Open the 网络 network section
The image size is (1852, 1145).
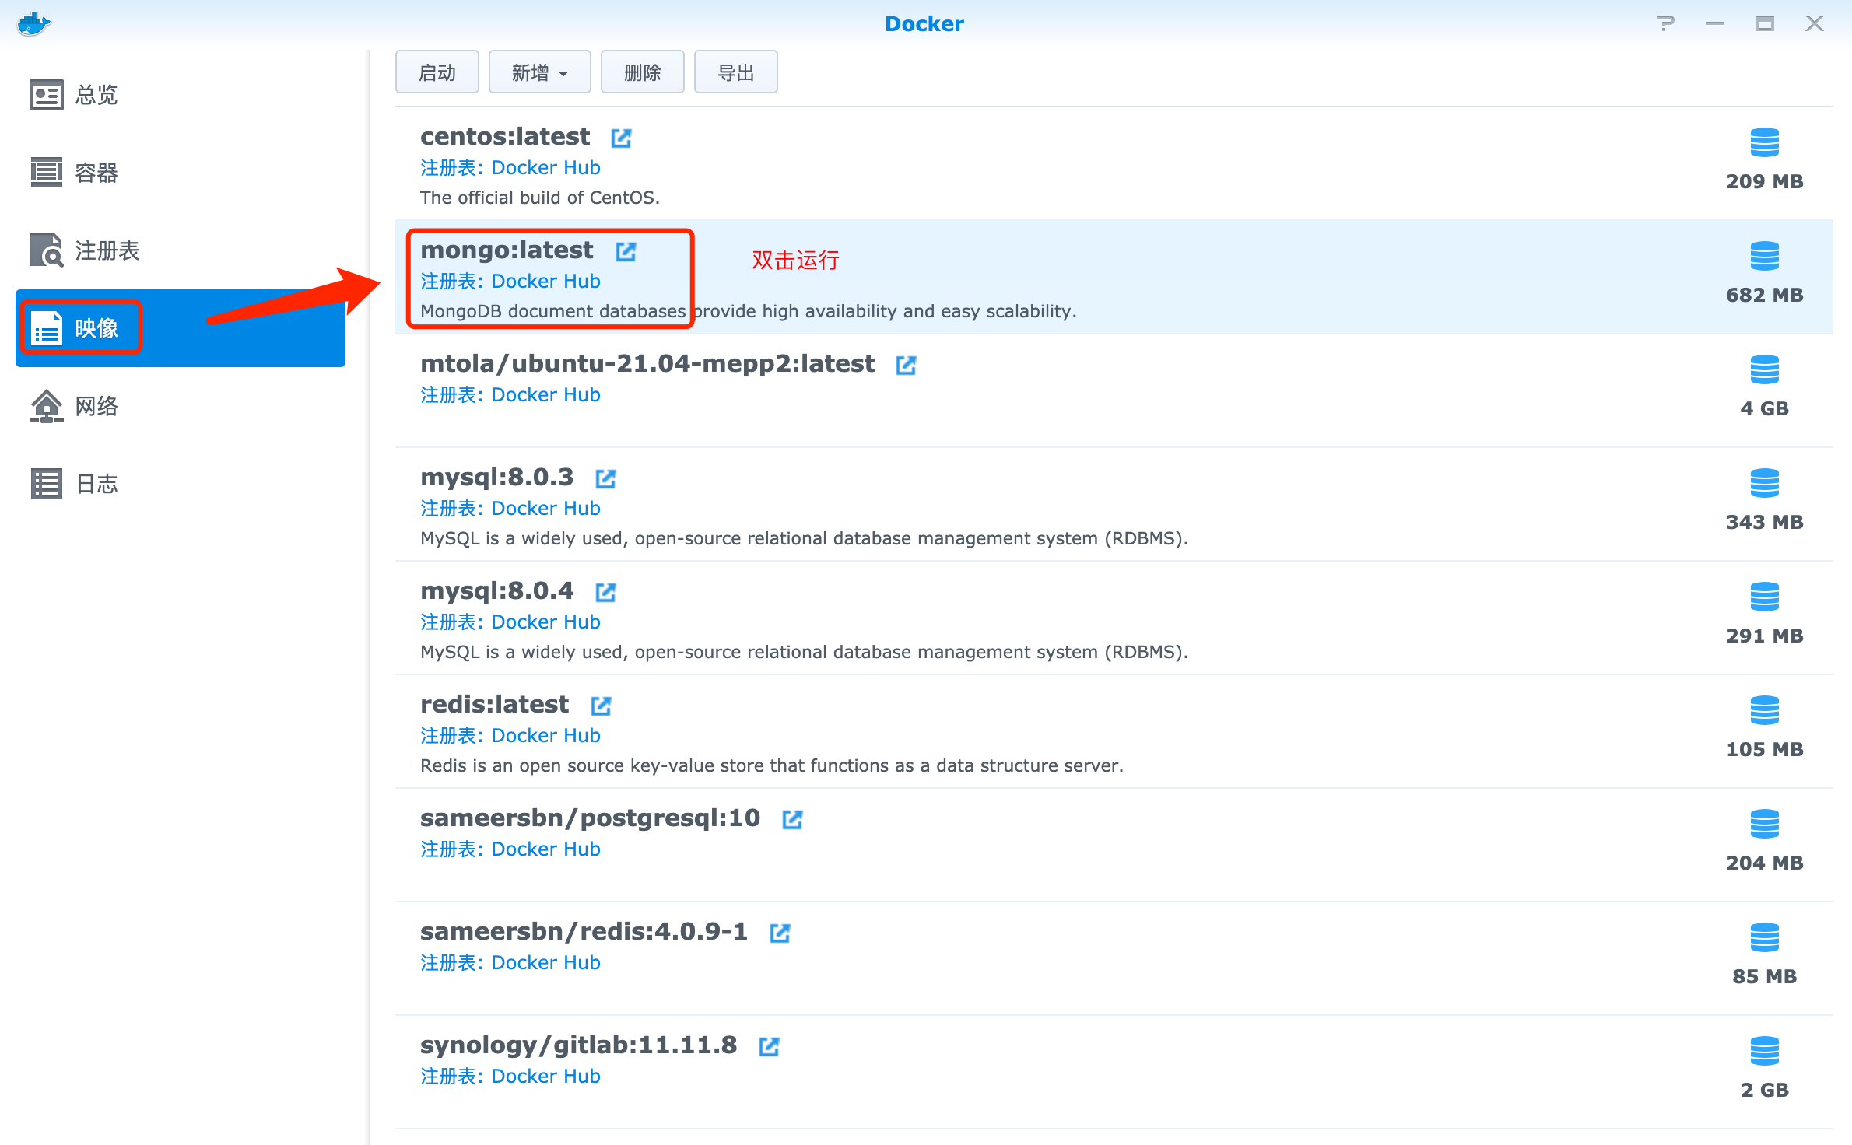click(95, 406)
